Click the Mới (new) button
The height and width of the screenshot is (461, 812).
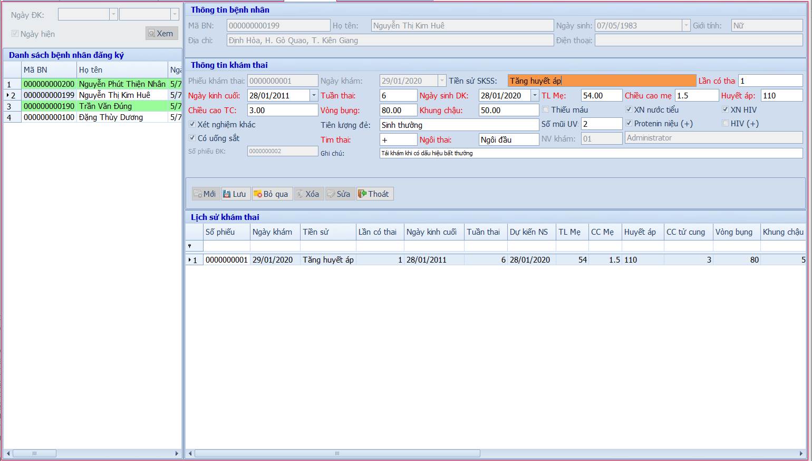205,194
